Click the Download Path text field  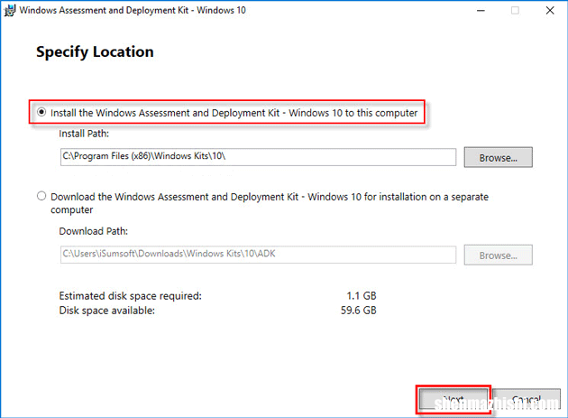pyautogui.click(x=257, y=255)
